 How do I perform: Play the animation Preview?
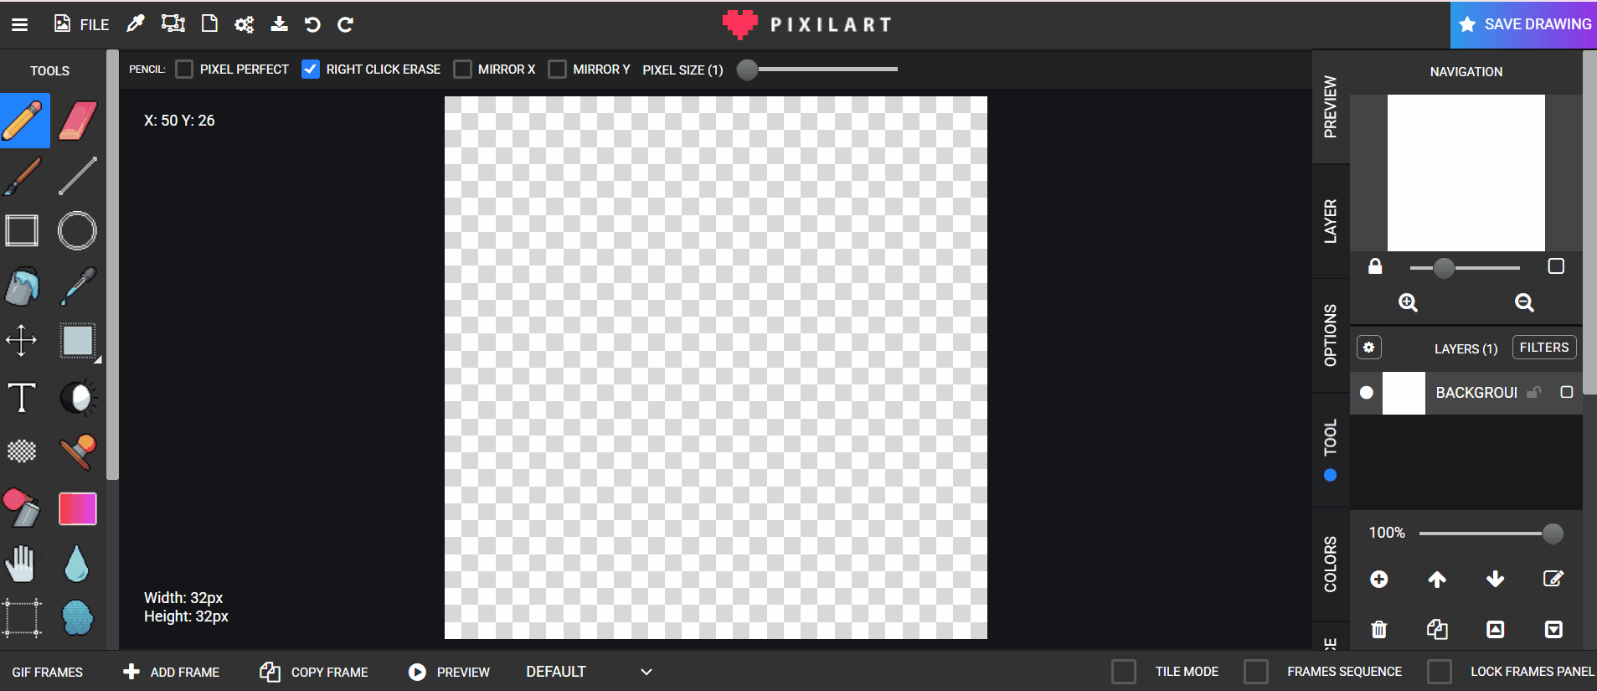click(449, 672)
